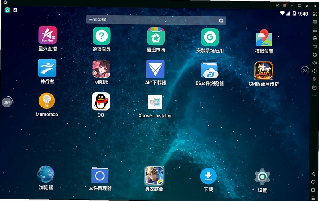
Task: Increase volume using the sidebar speaker icon
Action: (x=315, y=63)
